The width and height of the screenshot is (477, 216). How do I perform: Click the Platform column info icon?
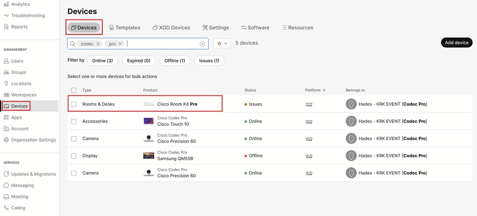(x=324, y=90)
